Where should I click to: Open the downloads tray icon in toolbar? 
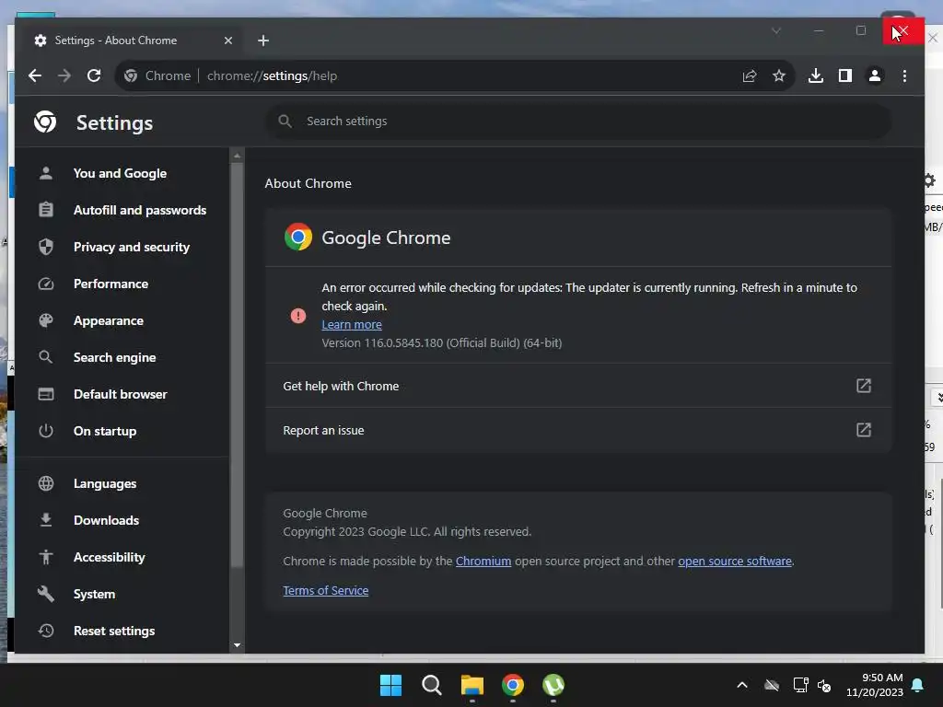[816, 75]
